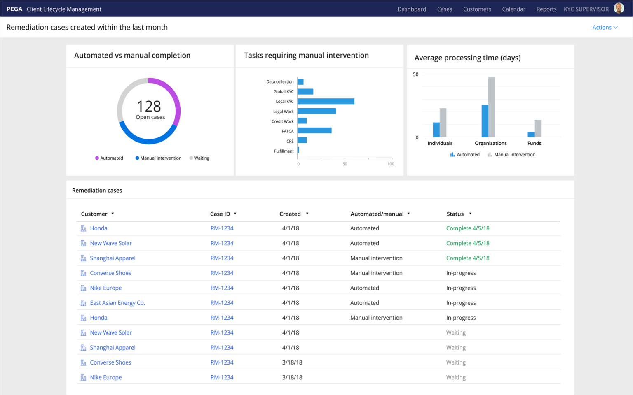
Task: Select the company icon next to Converse Shoes
Action: click(83, 273)
